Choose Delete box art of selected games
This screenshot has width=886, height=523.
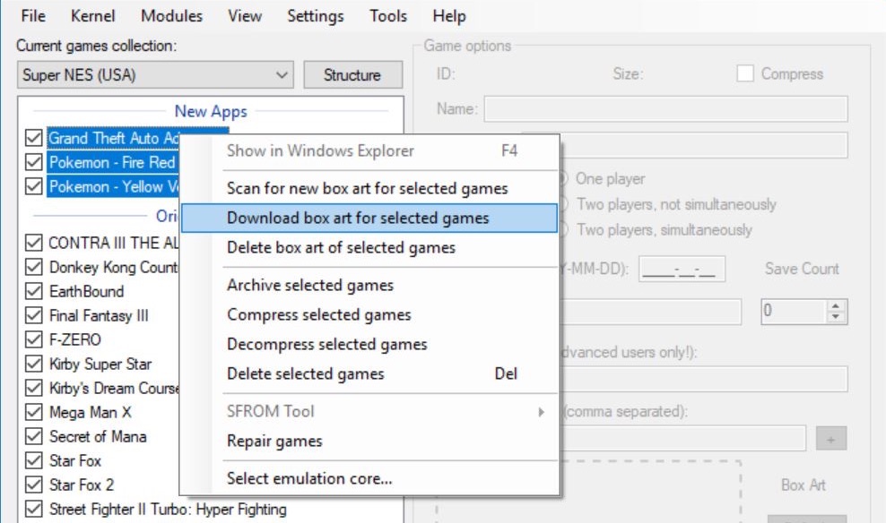coord(369,248)
